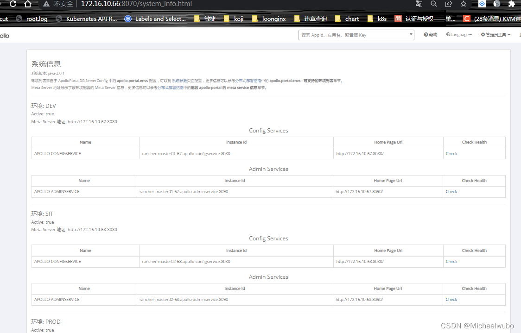Share this page via the share icon

click(x=449, y=4)
